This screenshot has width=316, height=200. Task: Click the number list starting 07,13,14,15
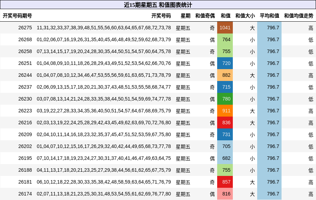pyautogui.click(x=104, y=51)
